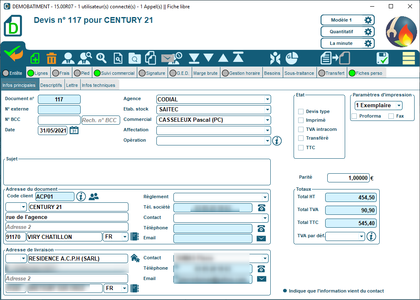Open the Descriptifs tab

tap(51, 84)
